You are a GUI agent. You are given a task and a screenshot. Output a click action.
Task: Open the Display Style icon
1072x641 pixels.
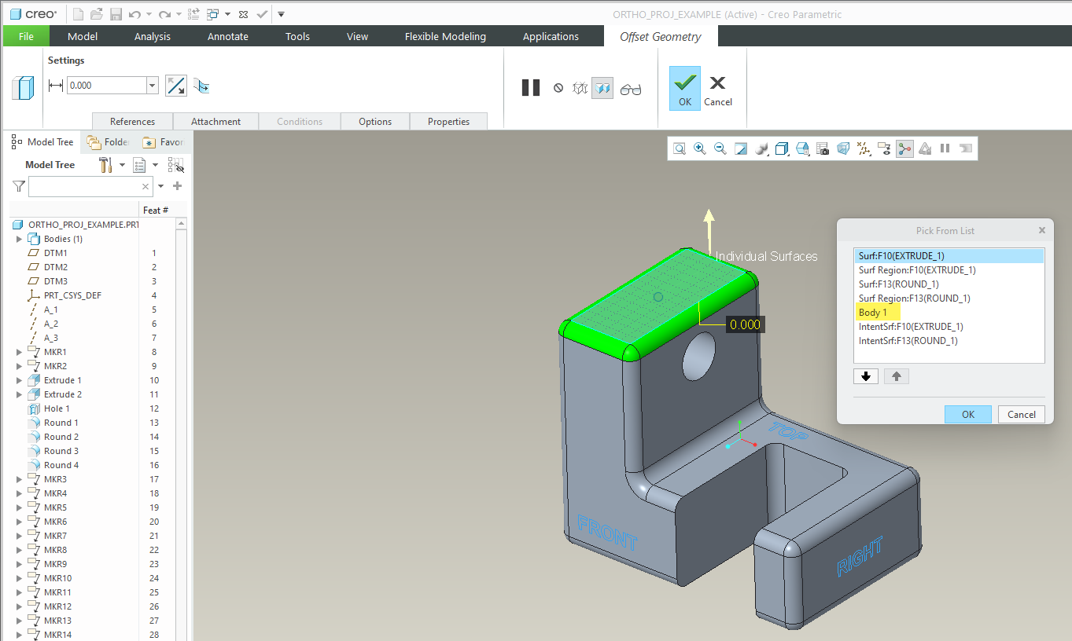[760, 148]
